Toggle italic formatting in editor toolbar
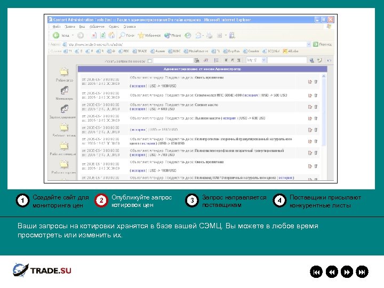 point(233,60)
